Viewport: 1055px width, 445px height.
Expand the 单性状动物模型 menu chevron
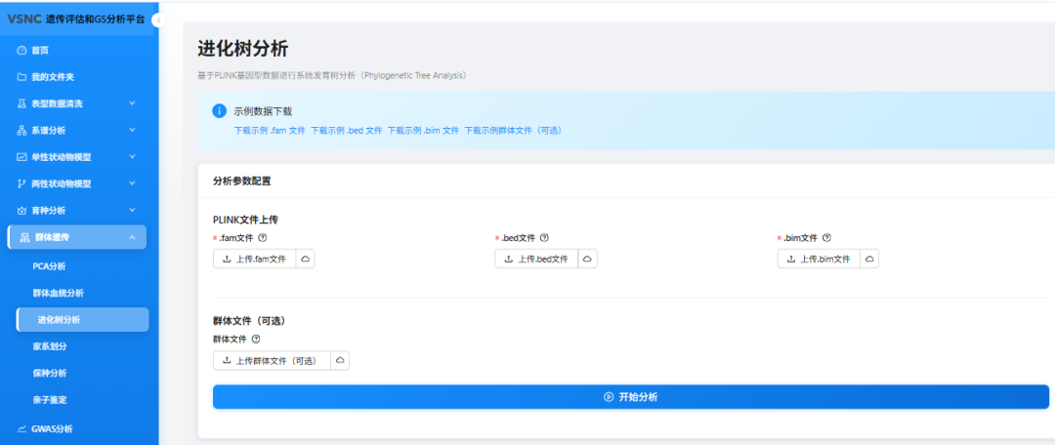click(133, 156)
